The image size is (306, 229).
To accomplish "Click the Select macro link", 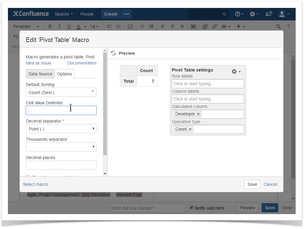I will pos(35,184).
